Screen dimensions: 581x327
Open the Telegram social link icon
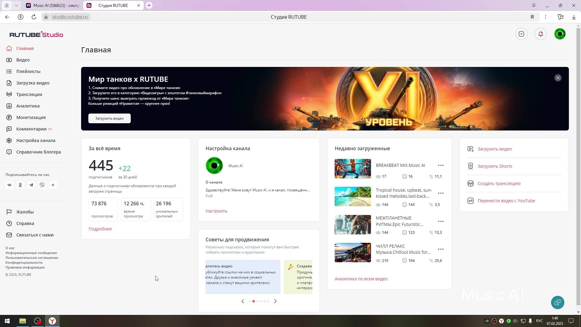[31, 185]
